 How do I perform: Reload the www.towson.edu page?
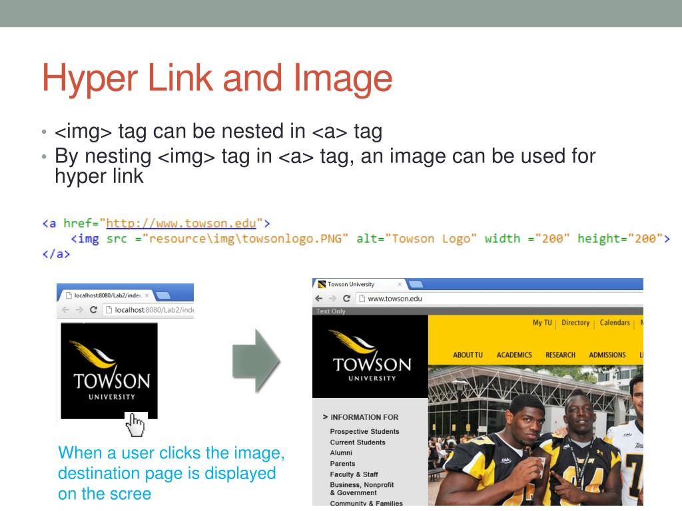[x=346, y=299]
